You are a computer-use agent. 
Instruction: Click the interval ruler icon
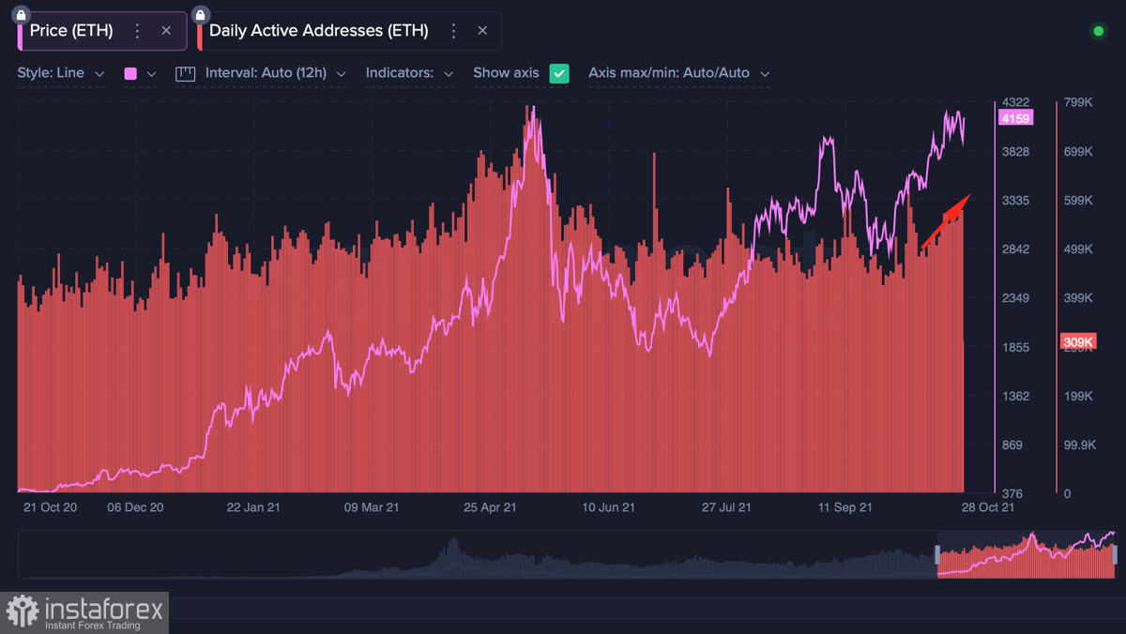coord(185,73)
